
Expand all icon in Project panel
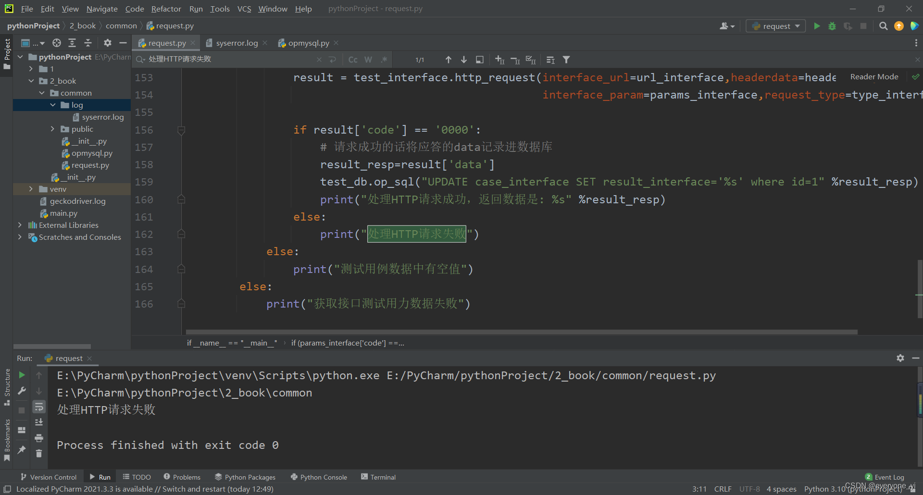point(72,43)
